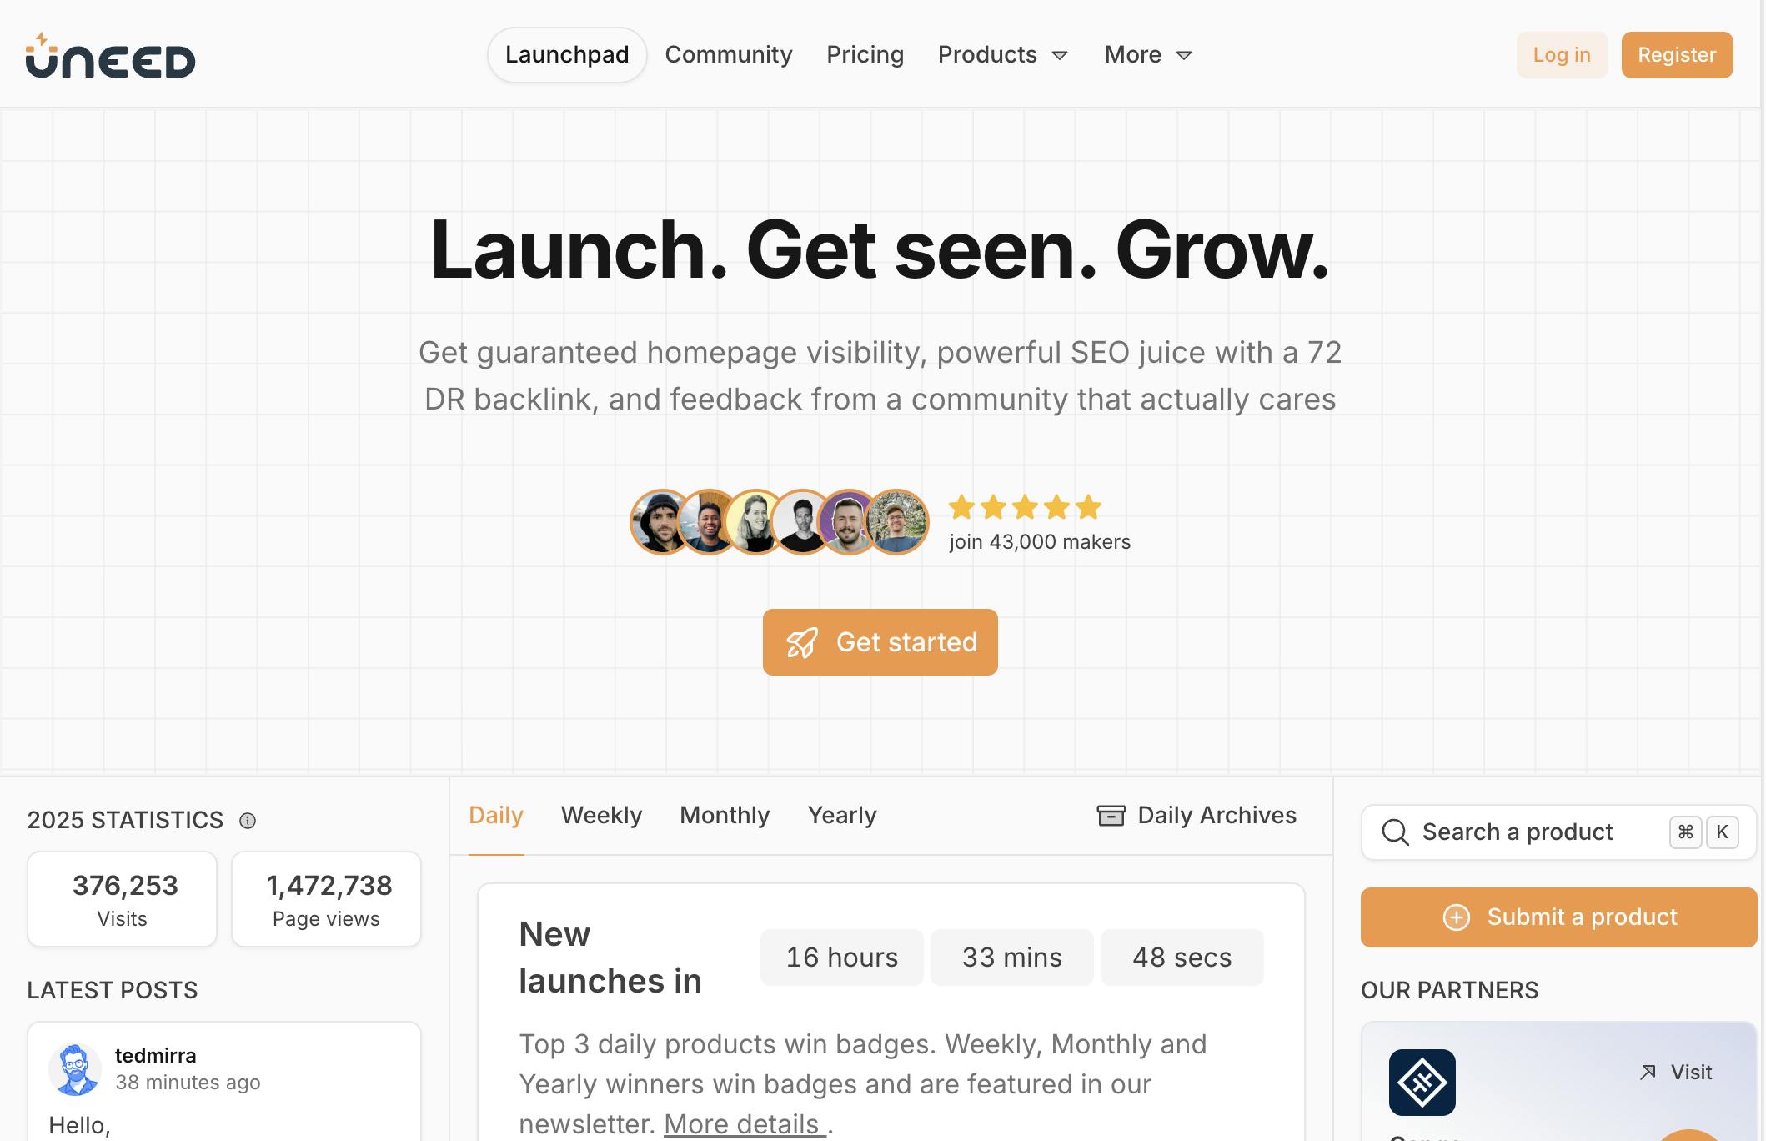Click tedmirra's avatar in Latest Posts
This screenshot has width=1766, height=1141.
pyautogui.click(x=77, y=1068)
